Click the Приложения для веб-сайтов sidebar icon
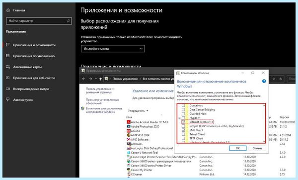 point(8,78)
